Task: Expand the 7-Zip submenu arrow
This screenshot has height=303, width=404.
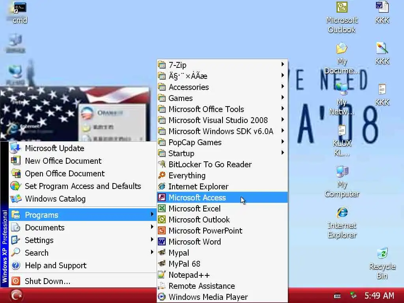Action: tap(282, 64)
